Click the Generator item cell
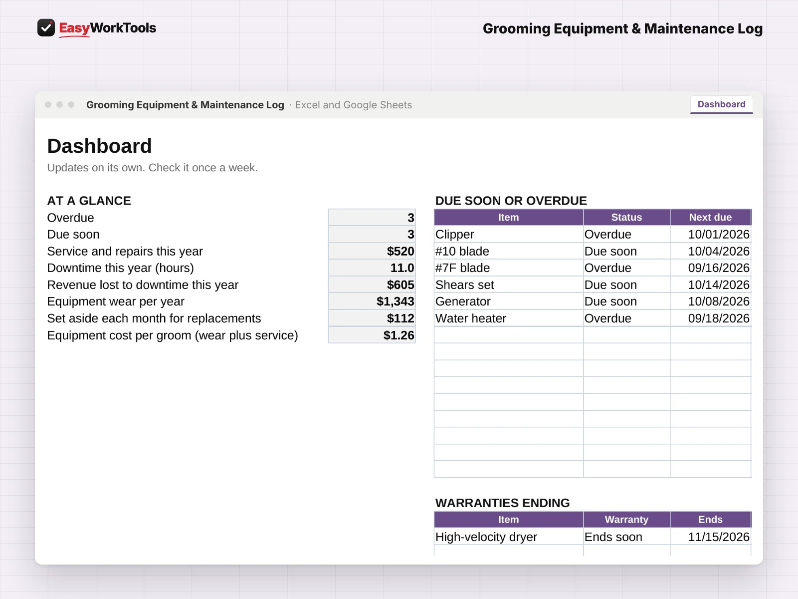 click(508, 301)
